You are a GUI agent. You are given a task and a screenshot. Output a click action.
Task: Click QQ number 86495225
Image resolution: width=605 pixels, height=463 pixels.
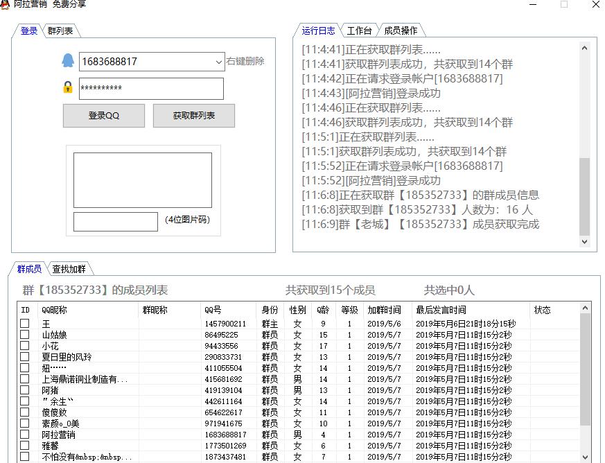pos(222,335)
